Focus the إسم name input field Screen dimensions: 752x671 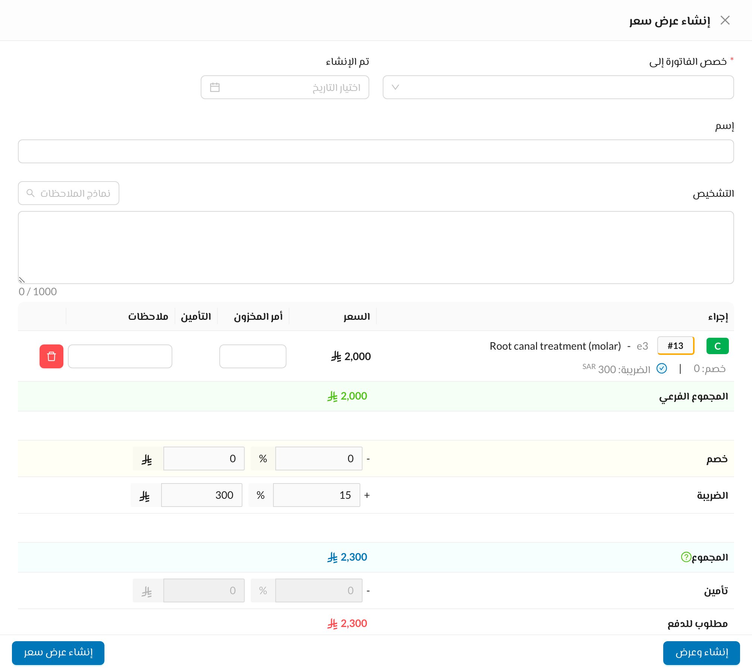point(376,151)
